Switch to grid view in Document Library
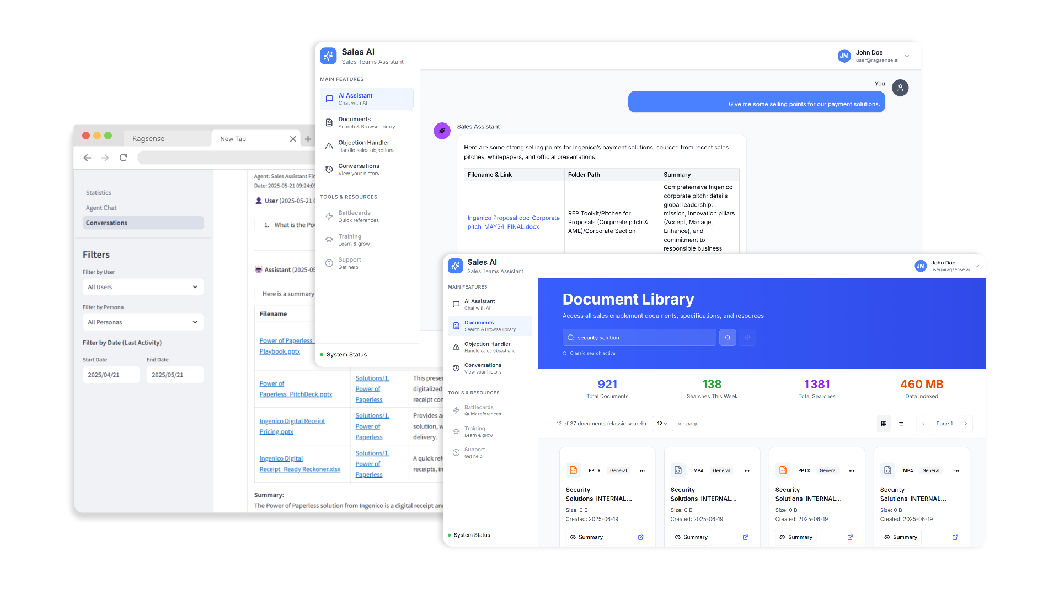1059x595 pixels. point(884,424)
